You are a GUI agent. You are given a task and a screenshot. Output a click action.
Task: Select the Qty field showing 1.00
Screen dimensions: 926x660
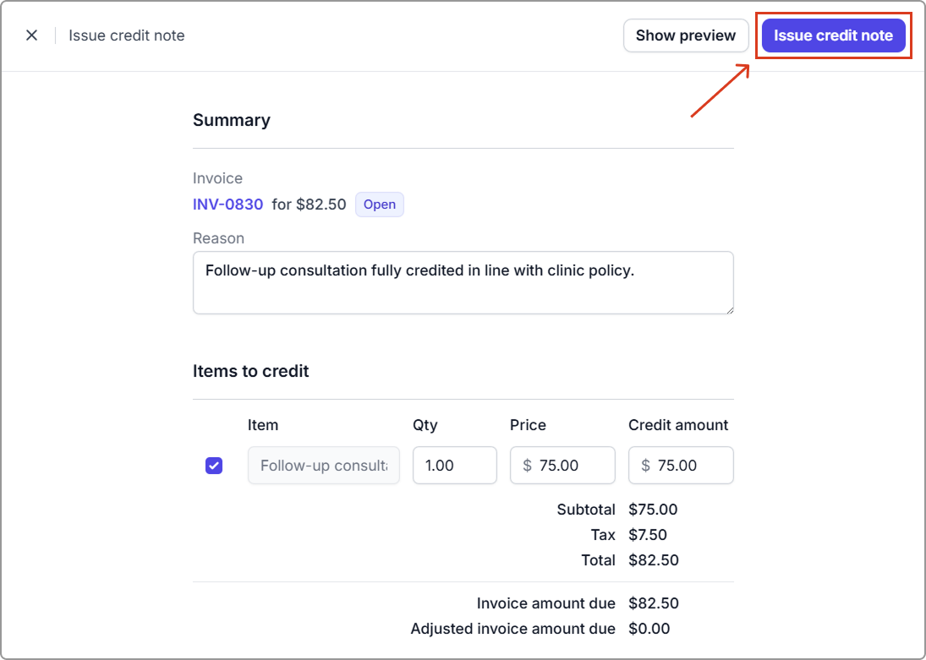(454, 466)
